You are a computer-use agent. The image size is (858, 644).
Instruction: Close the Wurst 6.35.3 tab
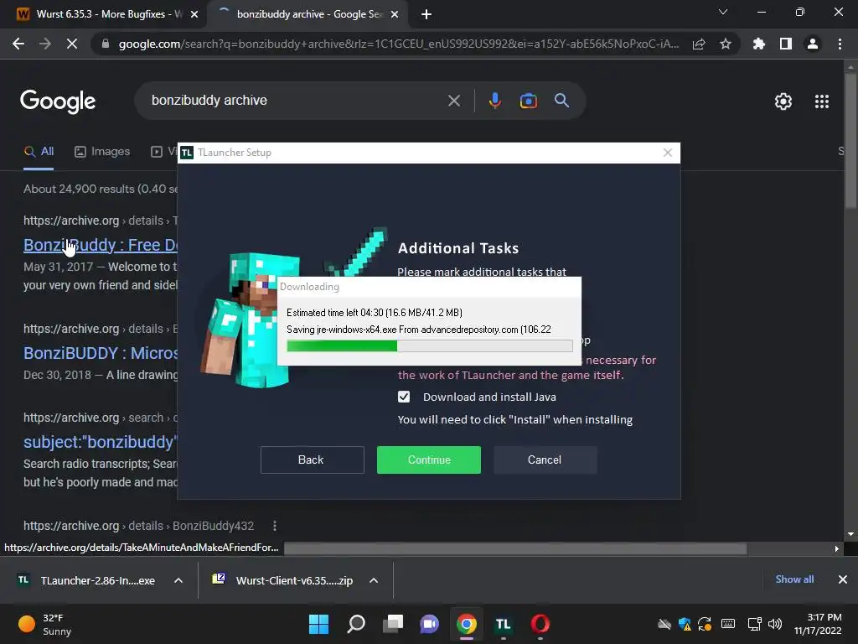tap(194, 14)
